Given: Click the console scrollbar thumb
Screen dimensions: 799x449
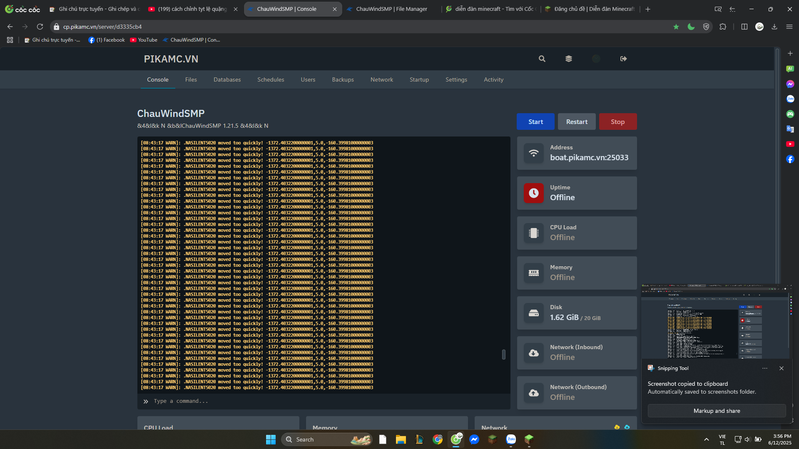Looking at the screenshot, I should [x=503, y=354].
